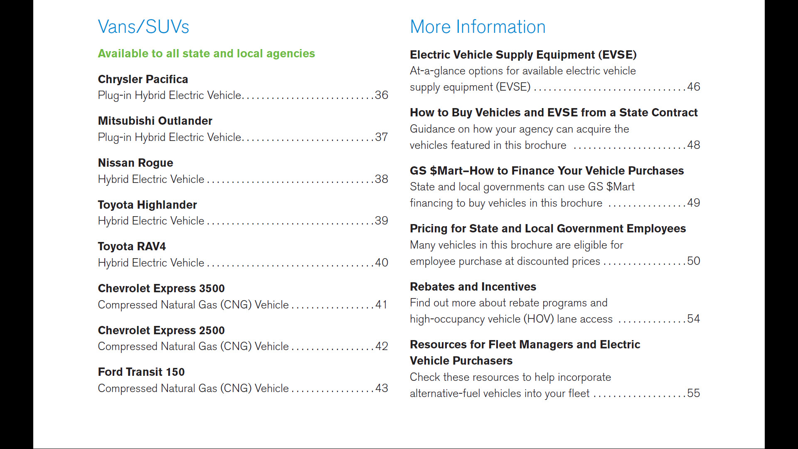Click 'Hybrid Electric Vehicle' under Toyota Highlander
The height and width of the screenshot is (449, 798).
[x=151, y=221]
